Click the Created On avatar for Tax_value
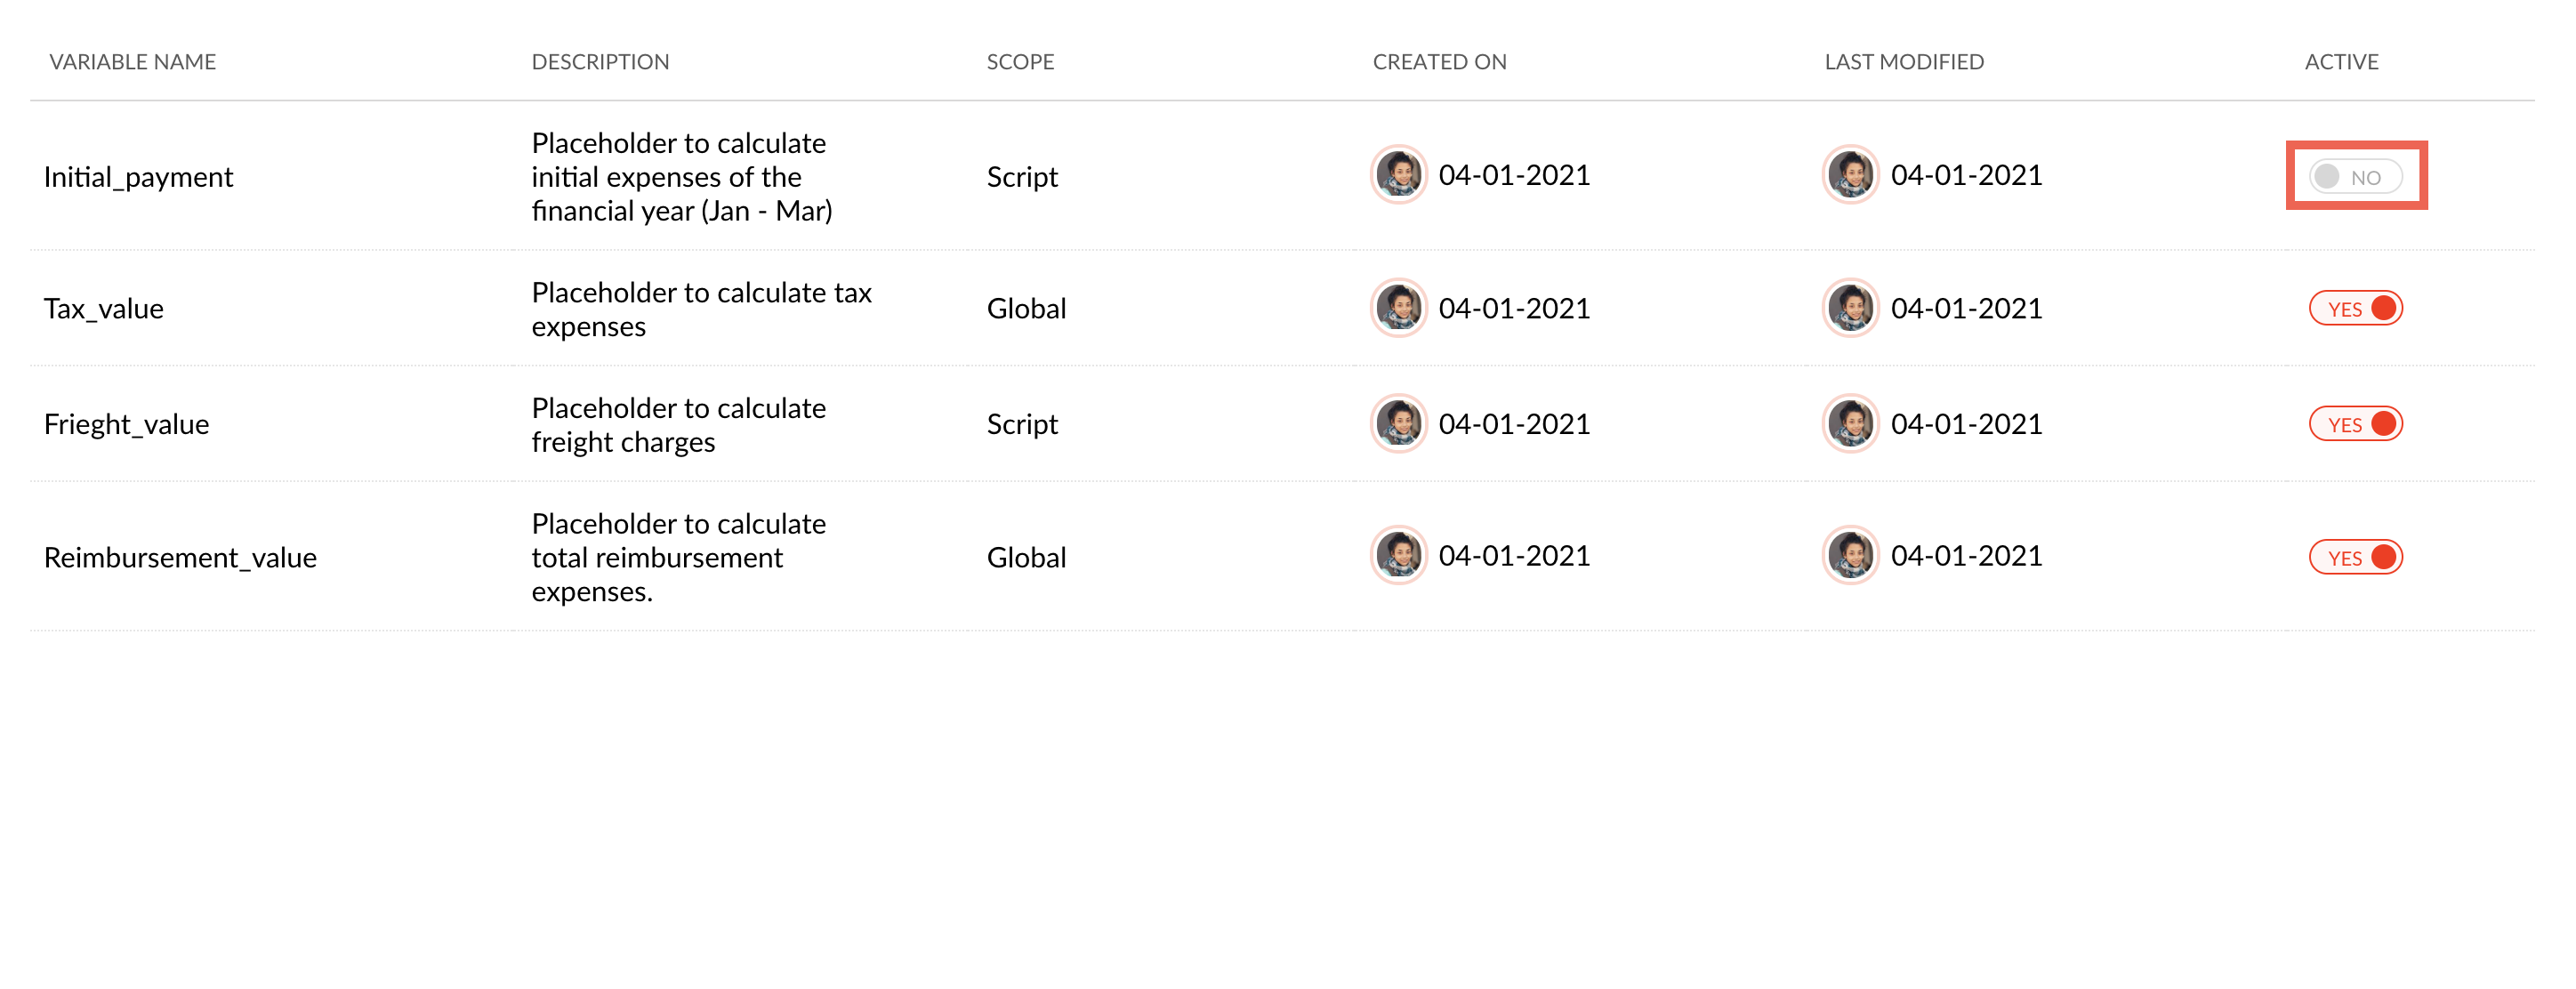The image size is (2576, 989). pos(1398,308)
